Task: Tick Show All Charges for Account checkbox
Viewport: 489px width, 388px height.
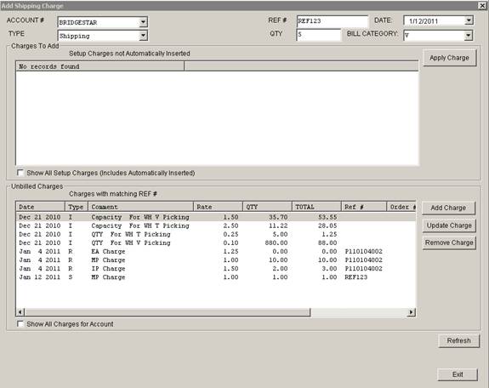Action: click(20, 323)
